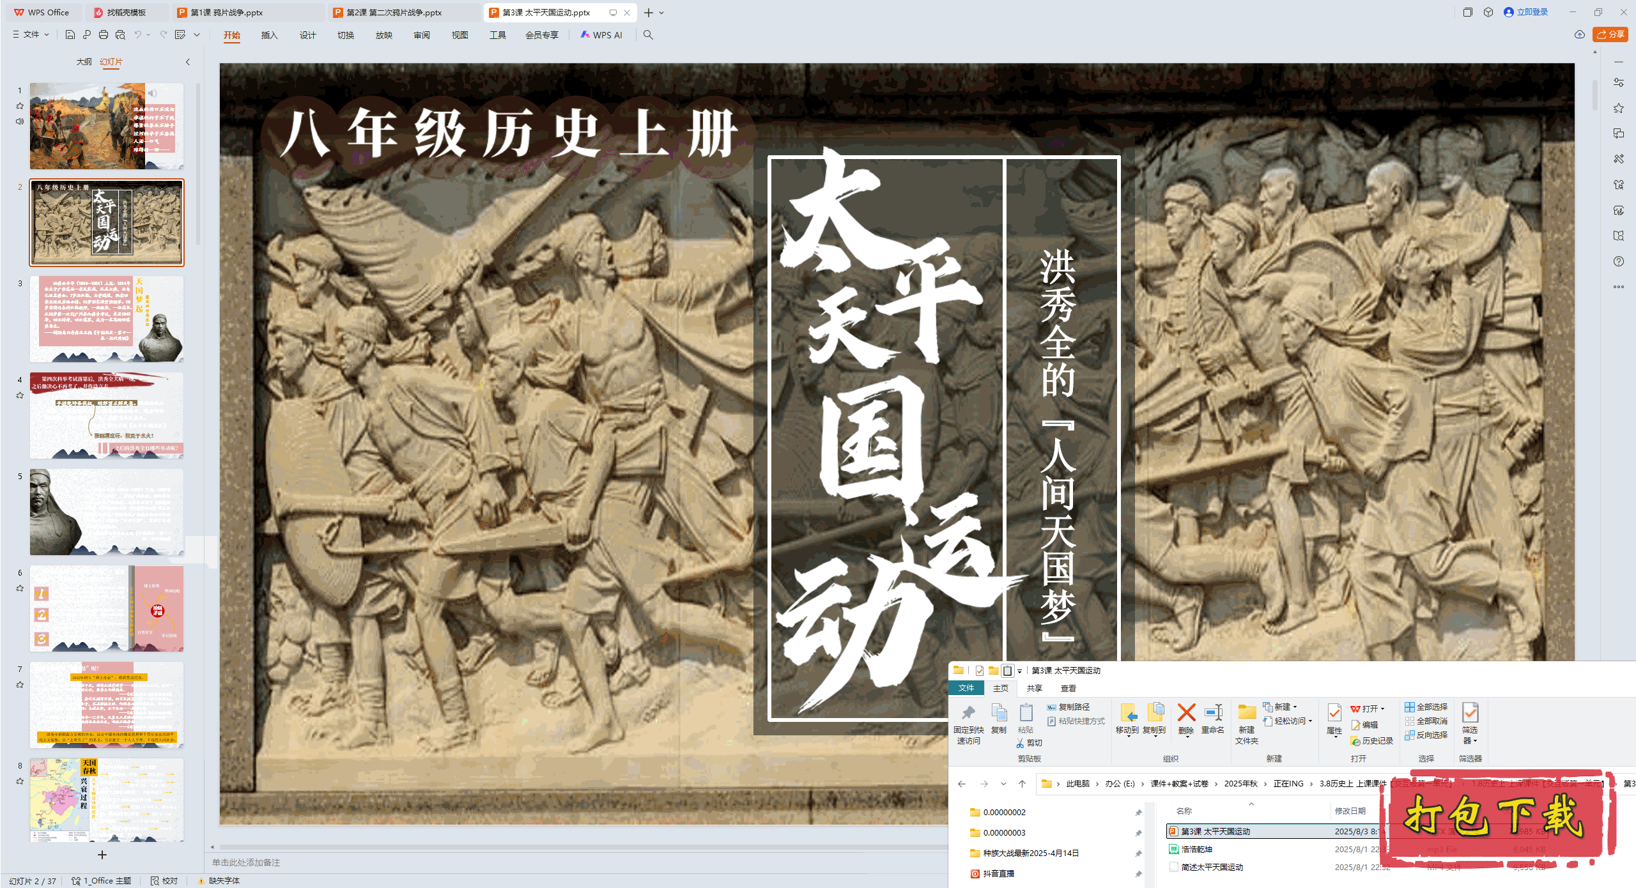Click Cut scissors in Explorer clipboard group
Viewport: 1636px width, 888px height.
click(x=1029, y=743)
